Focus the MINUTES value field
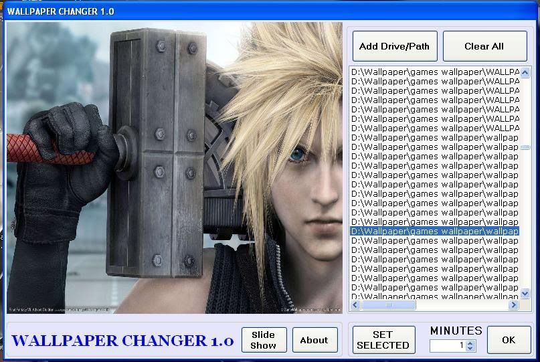 [448, 345]
